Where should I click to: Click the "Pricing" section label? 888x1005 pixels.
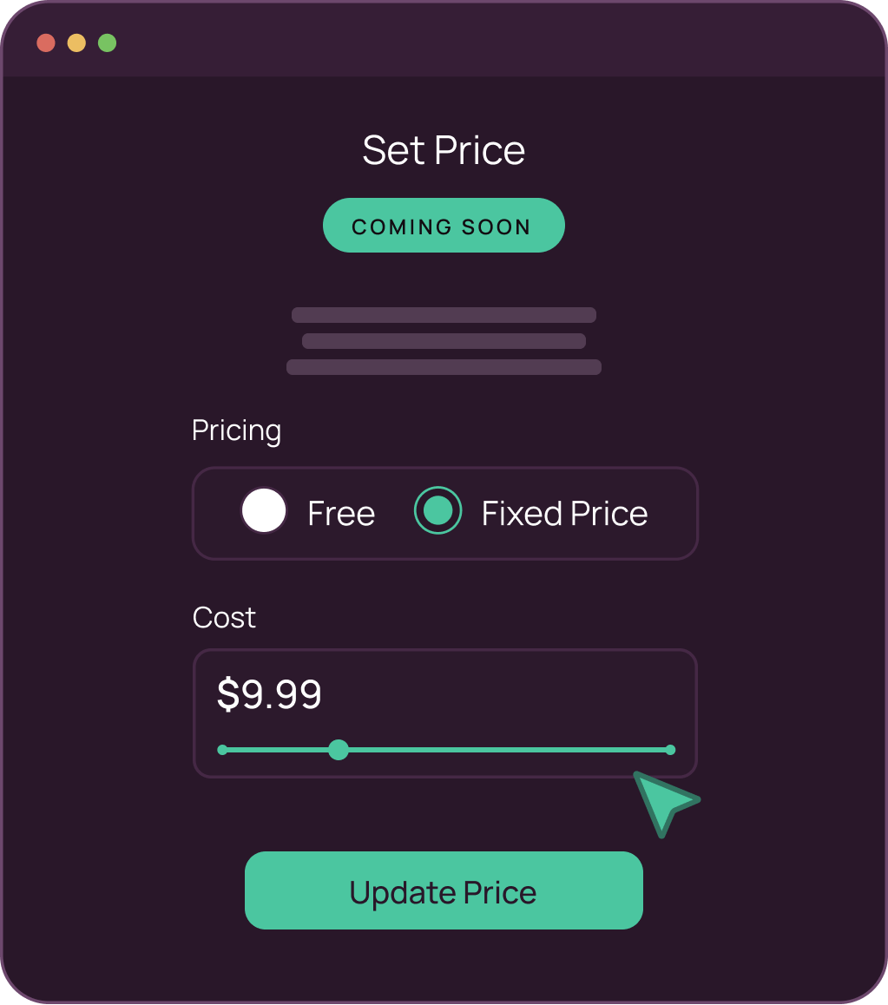[236, 430]
